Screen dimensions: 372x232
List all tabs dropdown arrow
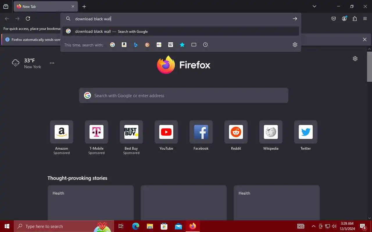pyautogui.click(x=314, y=6)
